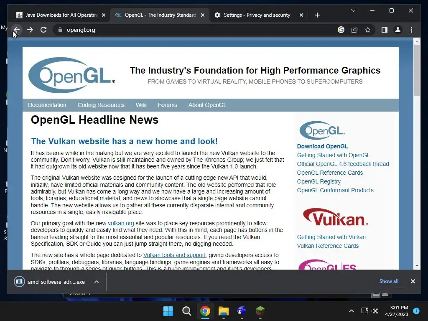Follow the Vulkan tools and support link

click(174, 255)
